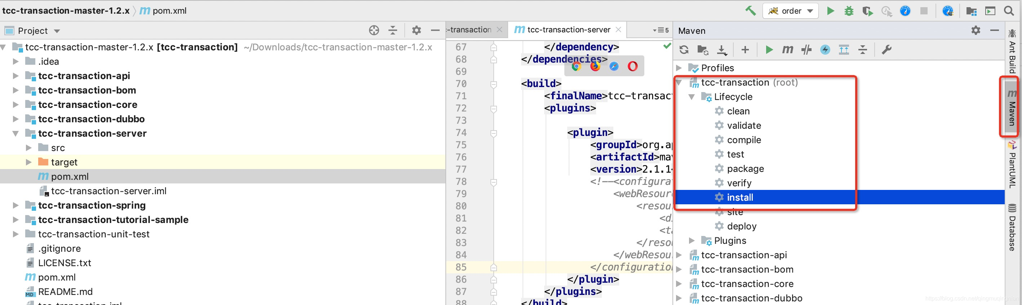
Task: Close the tcc-transaction-server editor tab
Action: coord(618,30)
